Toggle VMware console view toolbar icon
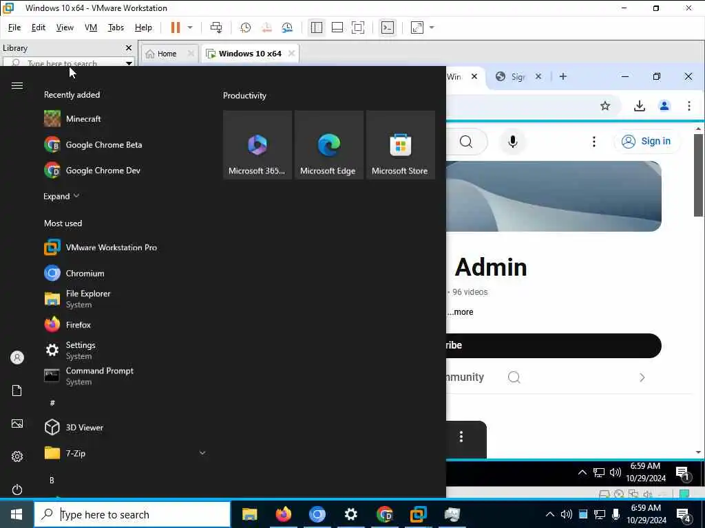The width and height of the screenshot is (705, 528). [388, 27]
